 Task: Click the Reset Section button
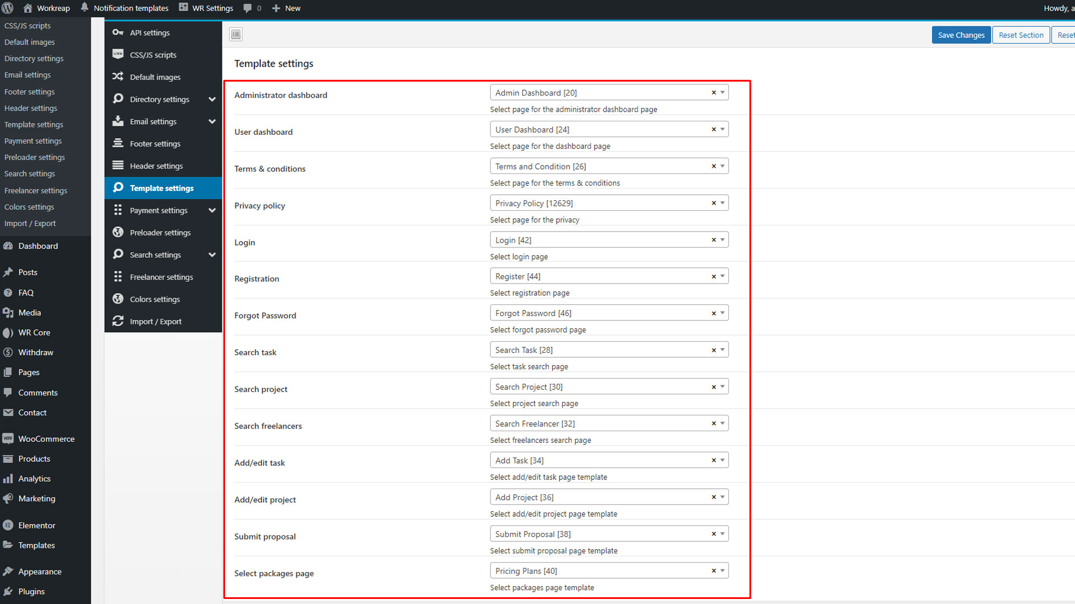click(x=1021, y=35)
